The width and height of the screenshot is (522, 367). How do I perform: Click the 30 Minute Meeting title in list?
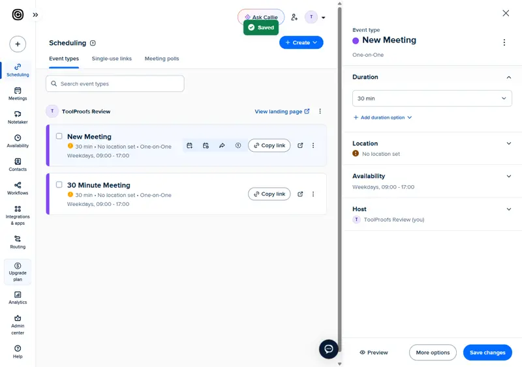99,185
